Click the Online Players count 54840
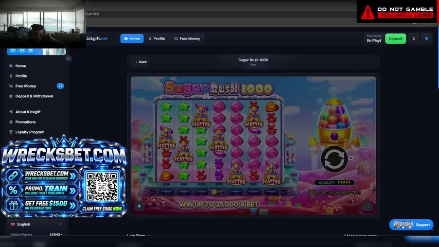Image resolution: width=439 pixels, height=247 pixels. 56,235
